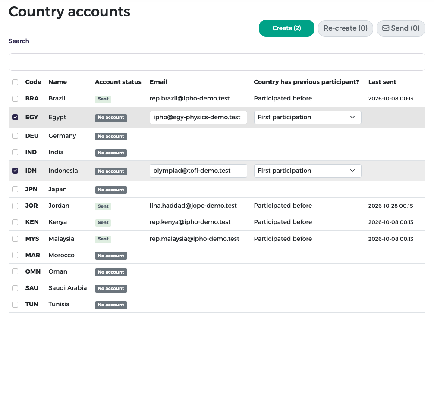The image size is (434, 402).
Task: Focus the Search input field
Action: coord(217,62)
